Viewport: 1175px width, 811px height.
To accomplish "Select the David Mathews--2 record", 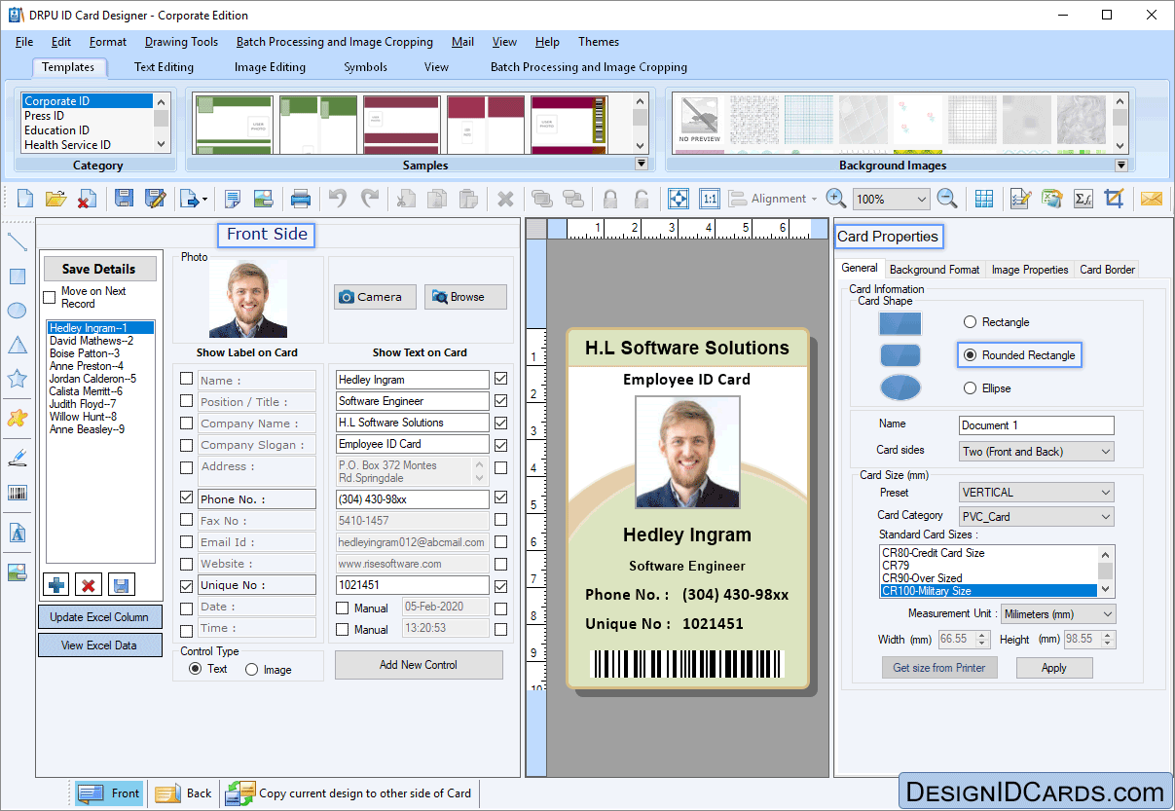I will point(92,341).
